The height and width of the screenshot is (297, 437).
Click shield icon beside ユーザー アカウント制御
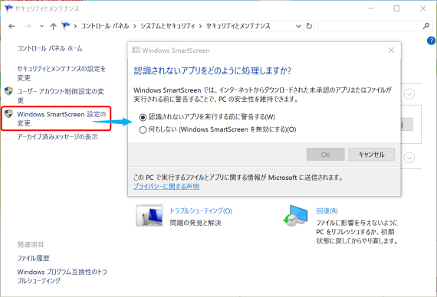(8, 91)
